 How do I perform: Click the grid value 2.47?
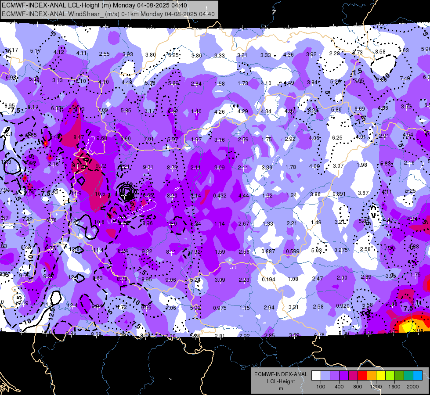317,279
